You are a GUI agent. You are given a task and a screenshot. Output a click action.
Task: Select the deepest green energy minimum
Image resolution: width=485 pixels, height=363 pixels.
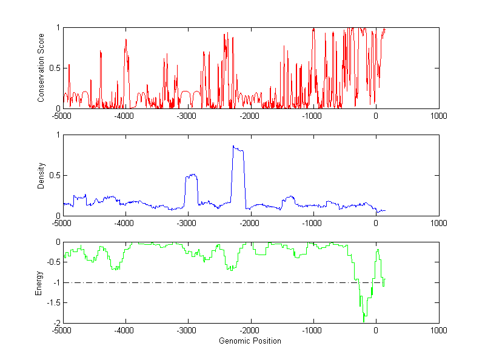pos(364,318)
